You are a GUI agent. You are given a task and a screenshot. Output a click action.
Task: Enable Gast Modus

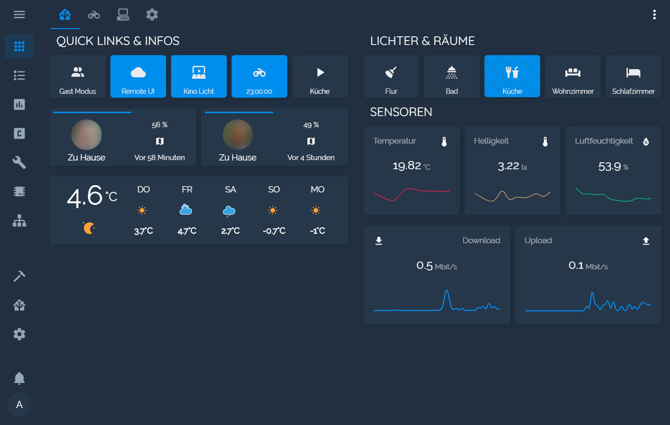click(78, 76)
